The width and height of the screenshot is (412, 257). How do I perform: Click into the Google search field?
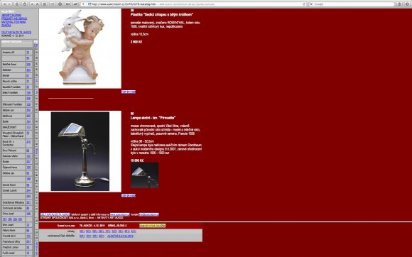[x=352, y=4]
